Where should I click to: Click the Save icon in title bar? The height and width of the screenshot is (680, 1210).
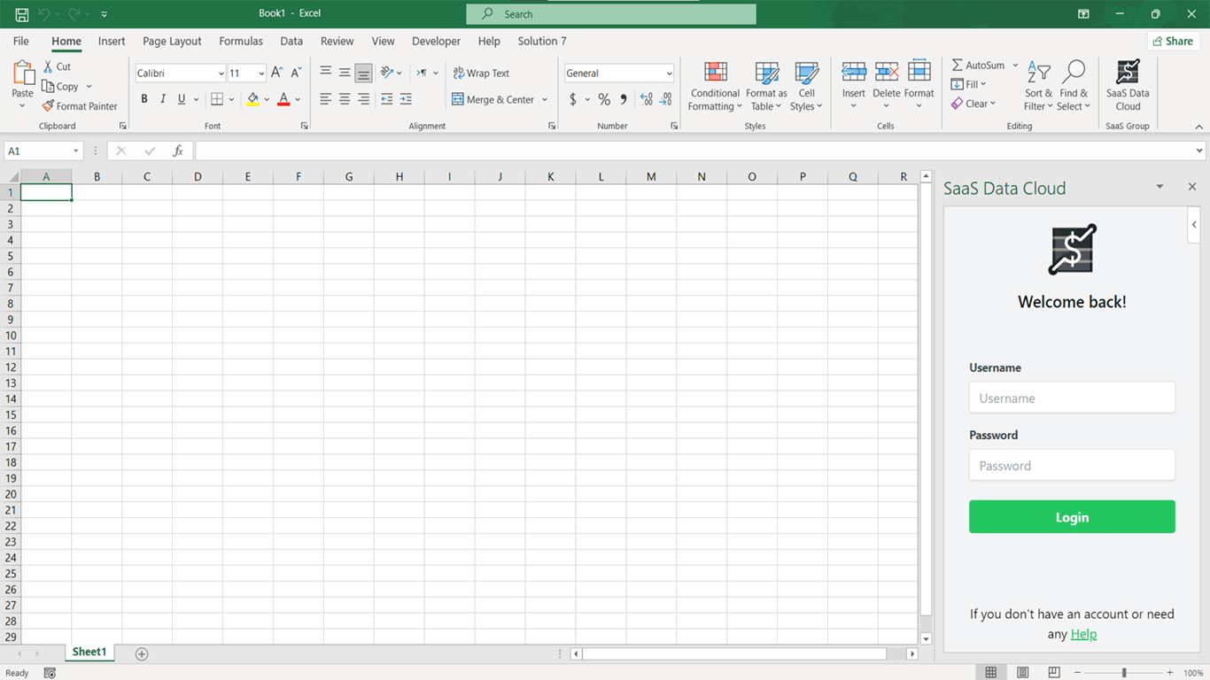click(x=22, y=14)
